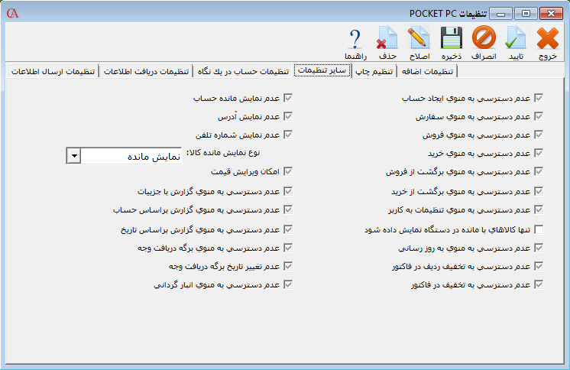570x370 pixels.
Task: Click the application logo in title bar
Action: (12, 13)
